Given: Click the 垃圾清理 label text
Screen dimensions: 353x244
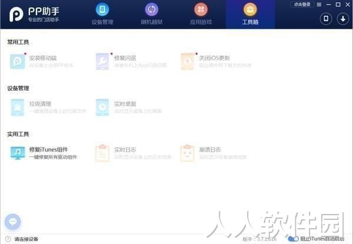Looking at the screenshot, I should click(40, 104).
